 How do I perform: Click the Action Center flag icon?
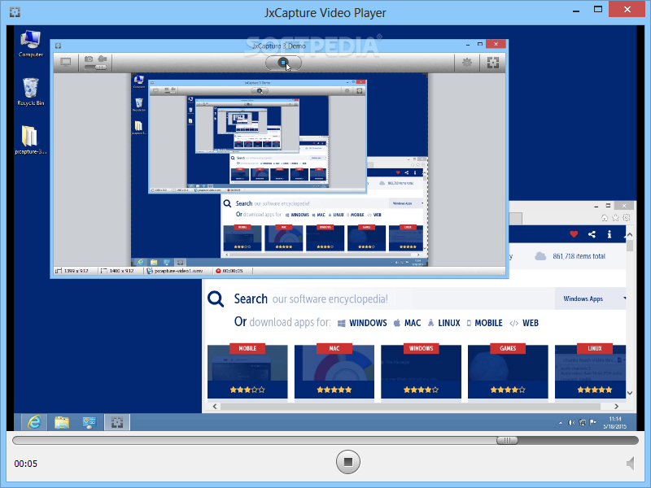pyautogui.click(x=593, y=423)
